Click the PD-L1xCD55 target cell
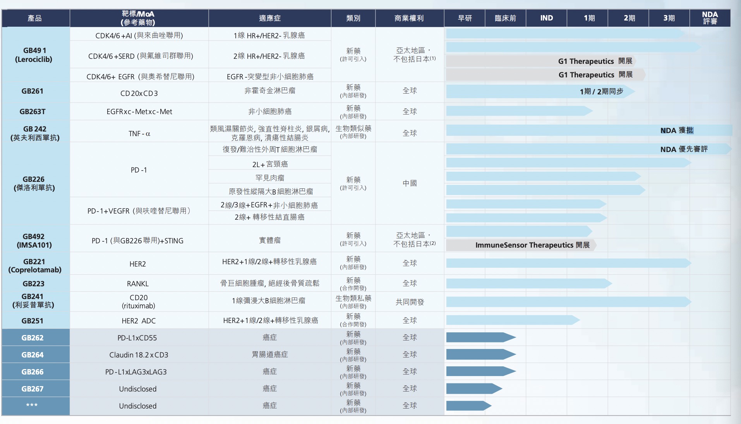This screenshot has height=424, width=741. click(x=139, y=338)
